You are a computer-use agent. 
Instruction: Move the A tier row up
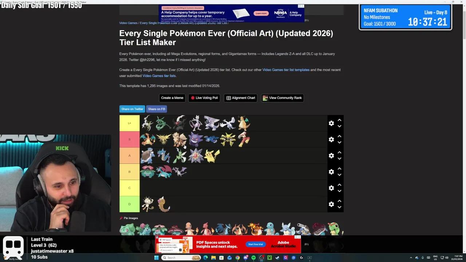point(339,152)
